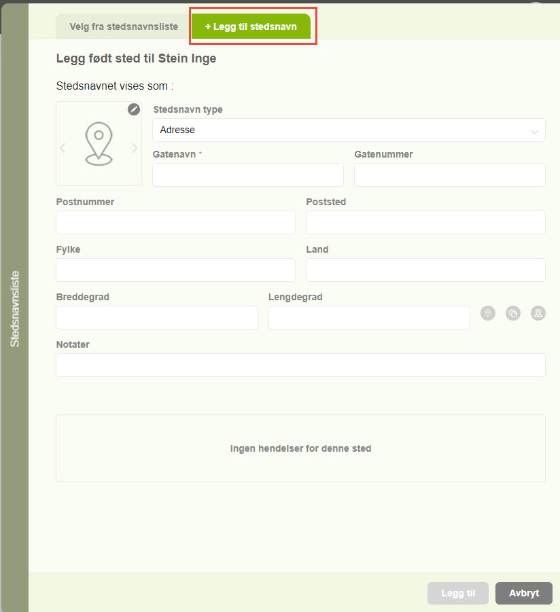Focus the Breddegrad latitude field

tap(157, 317)
